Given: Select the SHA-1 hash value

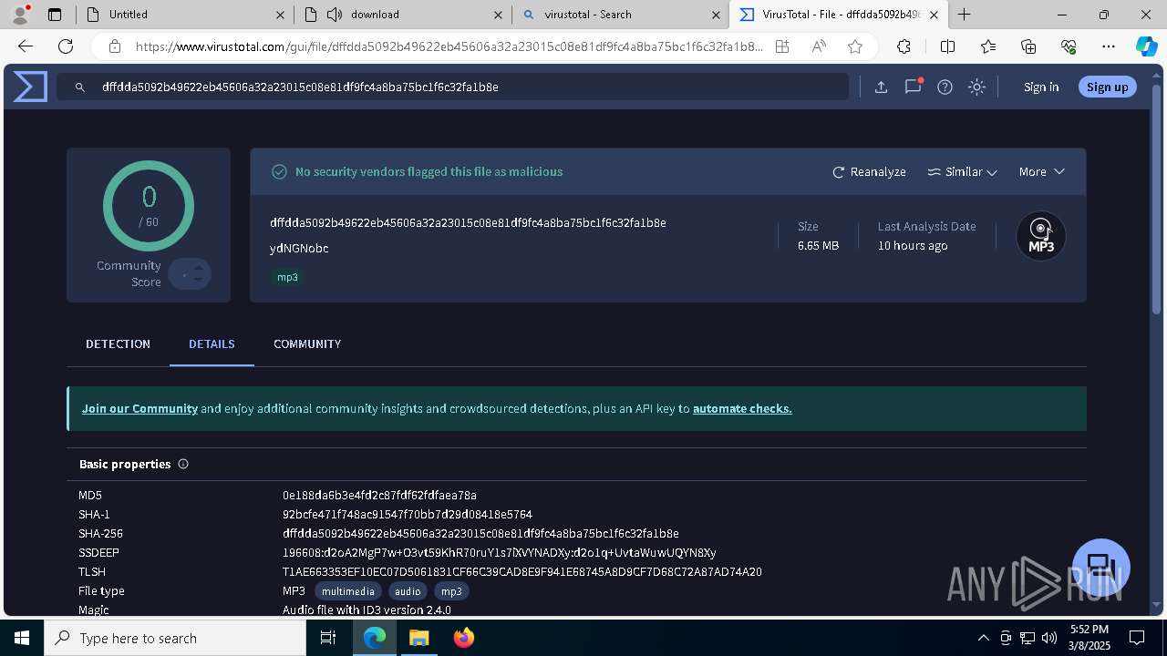Looking at the screenshot, I should (x=408, y=515).
